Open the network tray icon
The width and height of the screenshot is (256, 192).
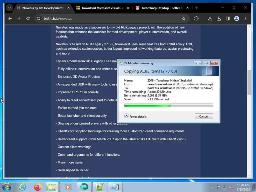(x=225, y=187)
